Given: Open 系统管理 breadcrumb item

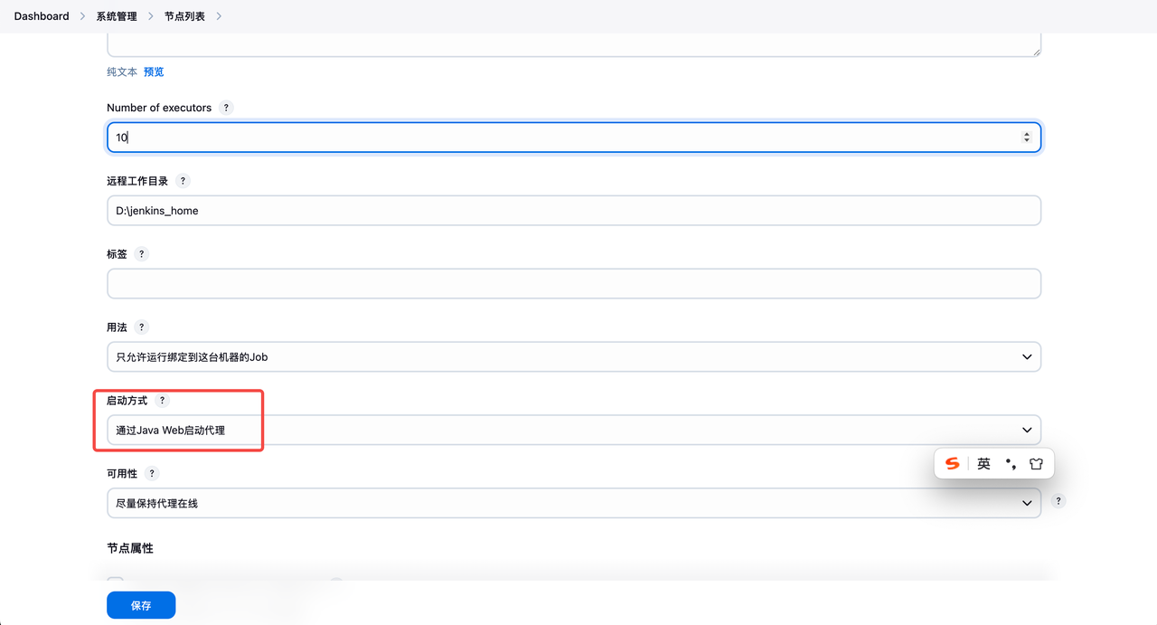Looking at the screenshot, I should pos(118,16).
